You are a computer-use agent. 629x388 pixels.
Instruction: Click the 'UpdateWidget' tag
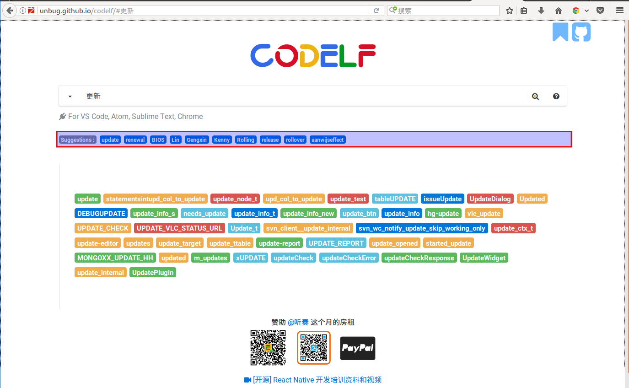[484, 258]
